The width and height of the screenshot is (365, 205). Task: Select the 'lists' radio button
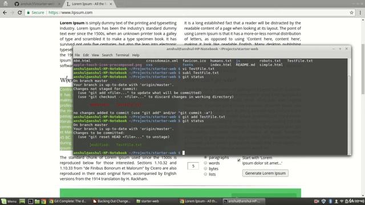coord(205,174)
